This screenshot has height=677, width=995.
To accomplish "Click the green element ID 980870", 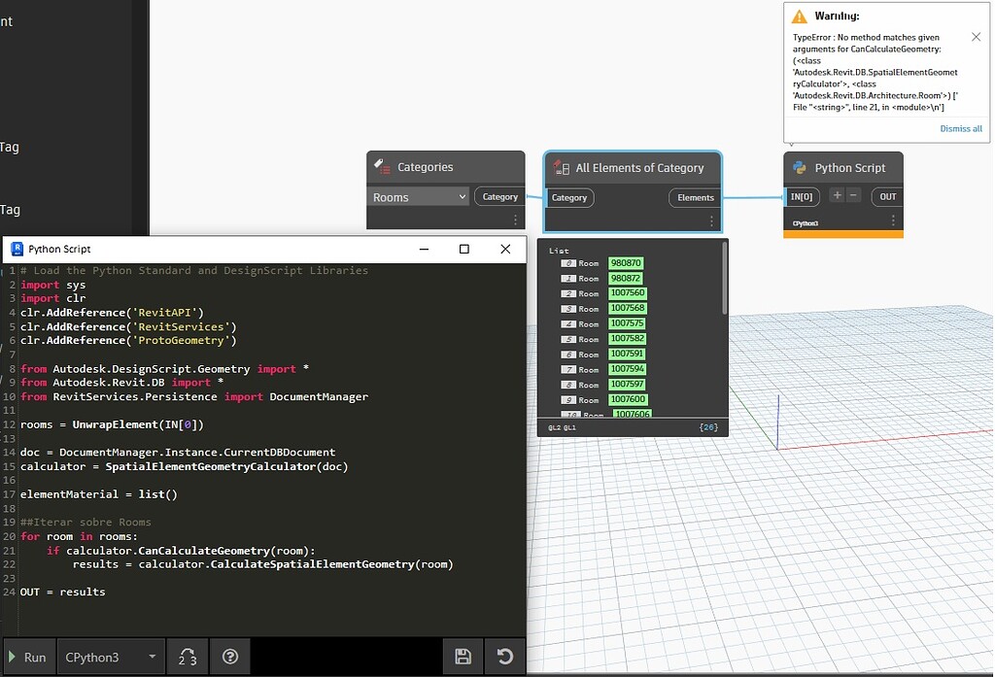I will click(626, 263).
